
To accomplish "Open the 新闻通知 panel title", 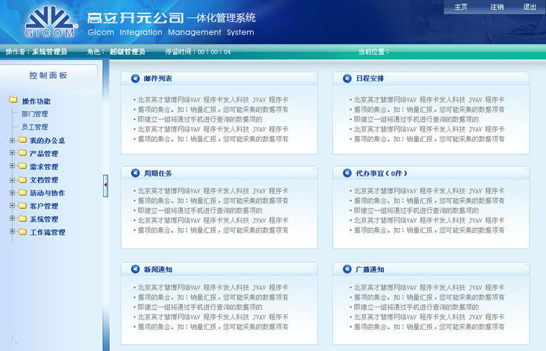I will 158,270.
